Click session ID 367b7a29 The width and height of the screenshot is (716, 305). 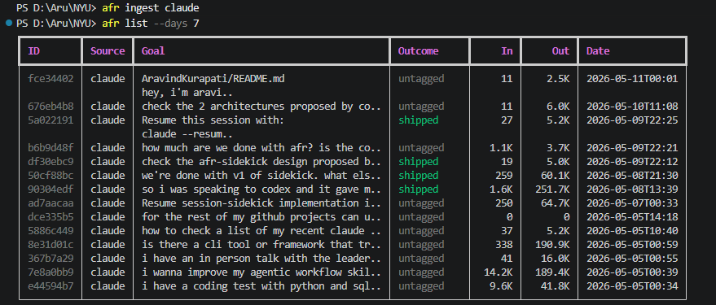tap(51, 258)
